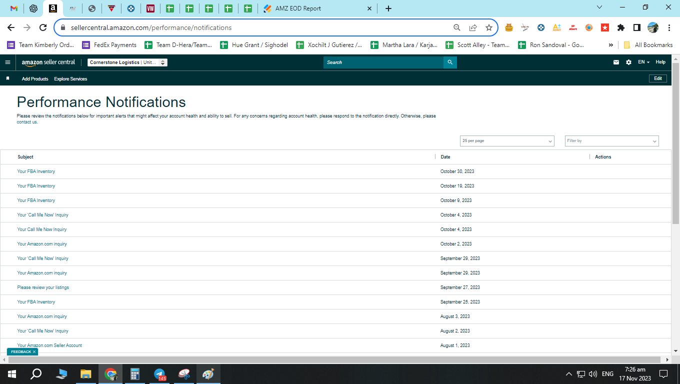The height and width of the screenshot is (384, 680).
Task: Dismiss the FEEDBACK tab with its X
Action: 34,352
